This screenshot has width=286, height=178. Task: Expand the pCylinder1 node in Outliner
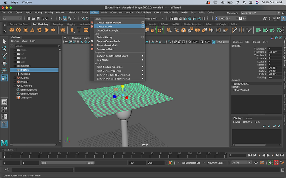click(15, 86)
